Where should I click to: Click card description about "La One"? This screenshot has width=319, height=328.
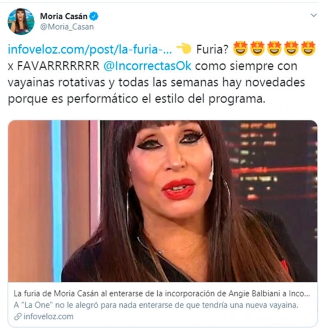pos(156,305)
